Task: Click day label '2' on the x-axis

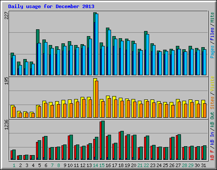Action: (20, 165)
